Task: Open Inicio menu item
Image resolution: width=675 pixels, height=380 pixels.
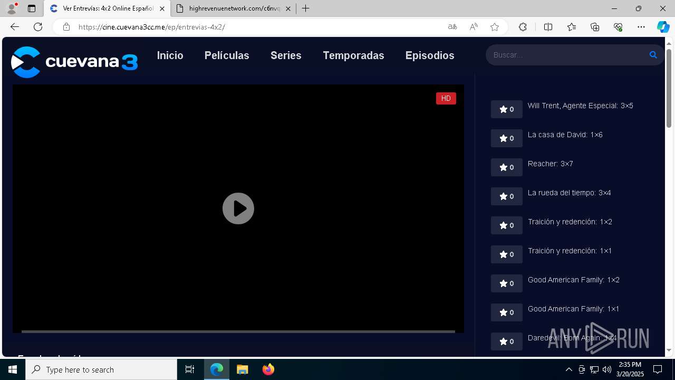Action: pyautogui.click(x=170, y=55)
